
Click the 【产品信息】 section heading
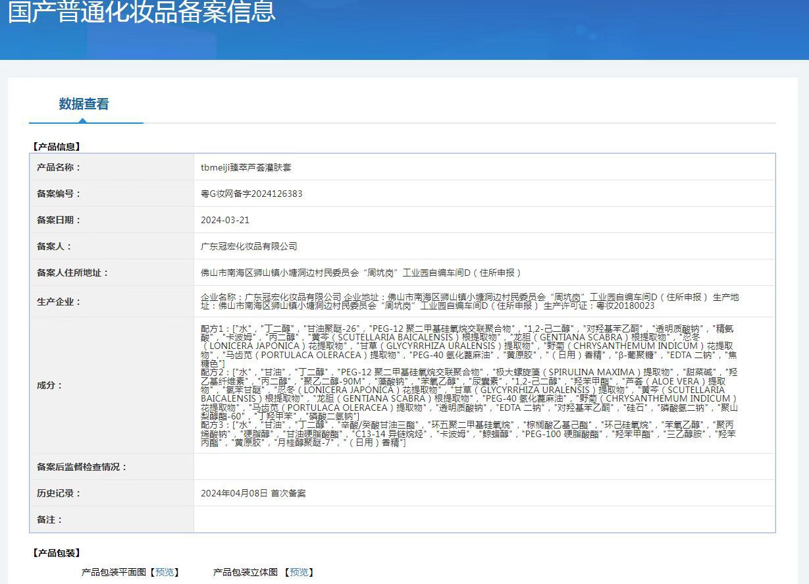56,147
